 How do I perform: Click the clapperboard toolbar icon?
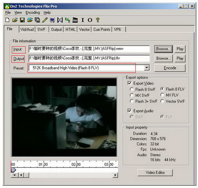[x=75, y=20]
